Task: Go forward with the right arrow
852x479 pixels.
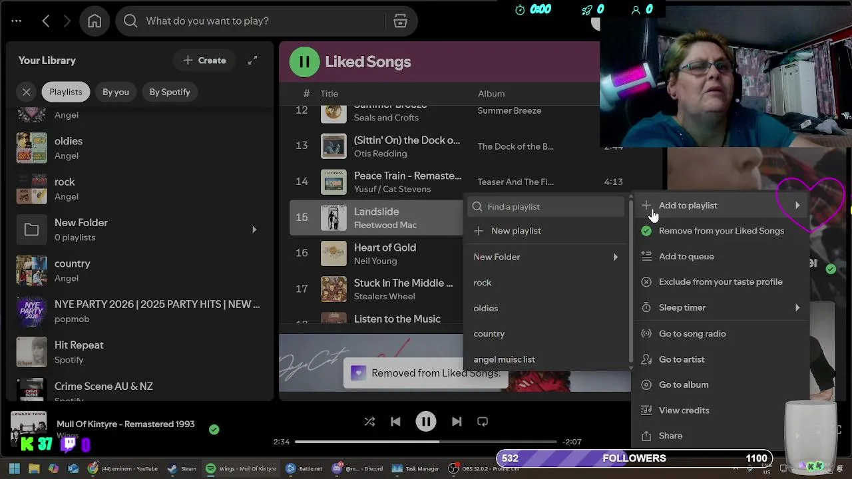Action: tap(67, 21)
